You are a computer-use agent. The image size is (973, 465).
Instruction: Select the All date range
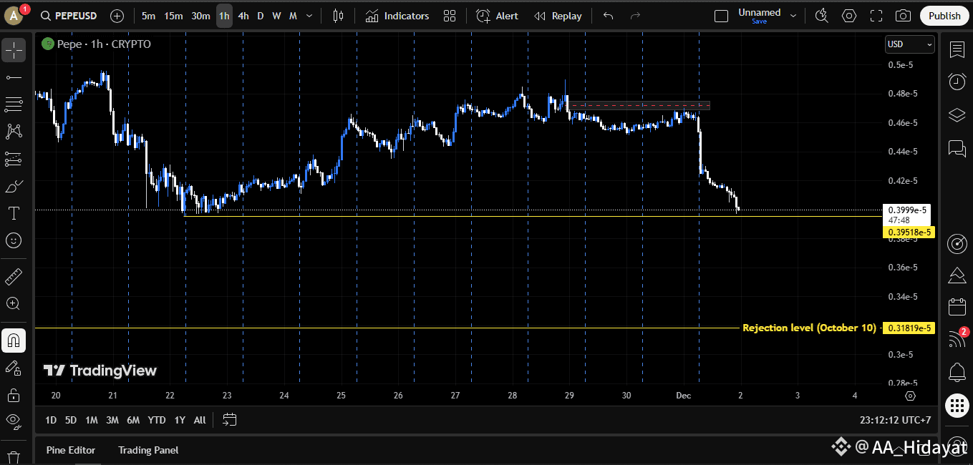(200, 420)
